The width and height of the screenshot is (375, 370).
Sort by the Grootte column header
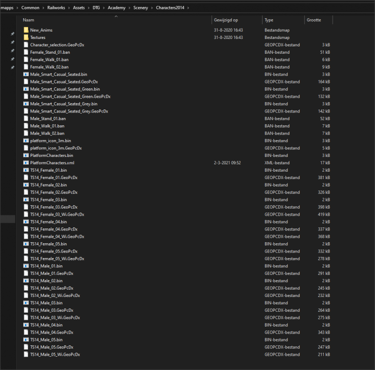coord(313,20)
